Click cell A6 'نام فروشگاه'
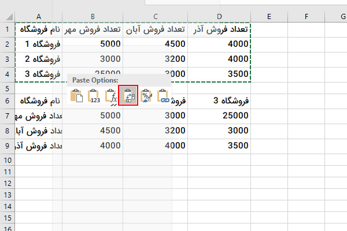The image size is (347, 231). coord(39,101)
